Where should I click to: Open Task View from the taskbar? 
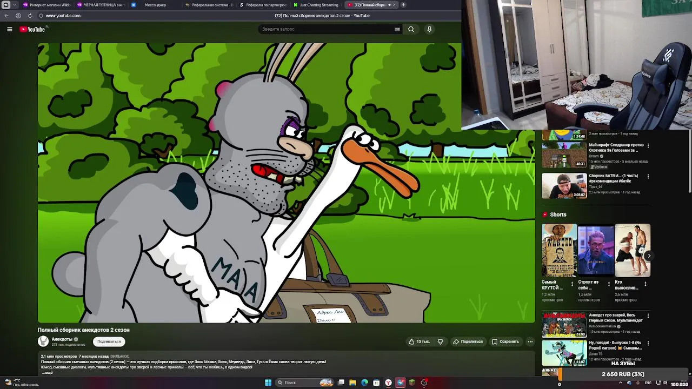pos(341,383)
